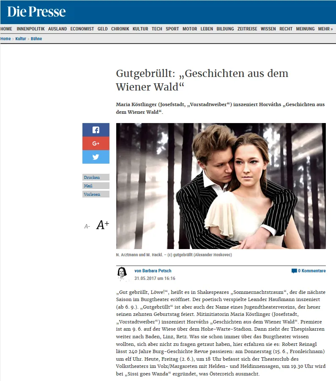Screen dimensions: 336x381
Task: Select GELD in navigation
Action: (x=102, y=29)
